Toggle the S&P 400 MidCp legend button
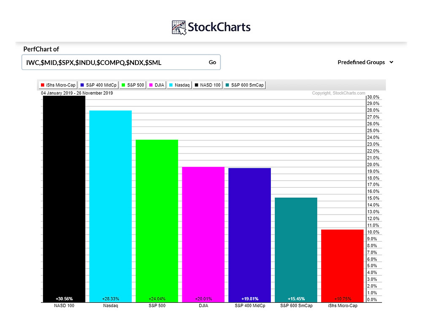Screen dimensions: 422x326 coord(98,85)
